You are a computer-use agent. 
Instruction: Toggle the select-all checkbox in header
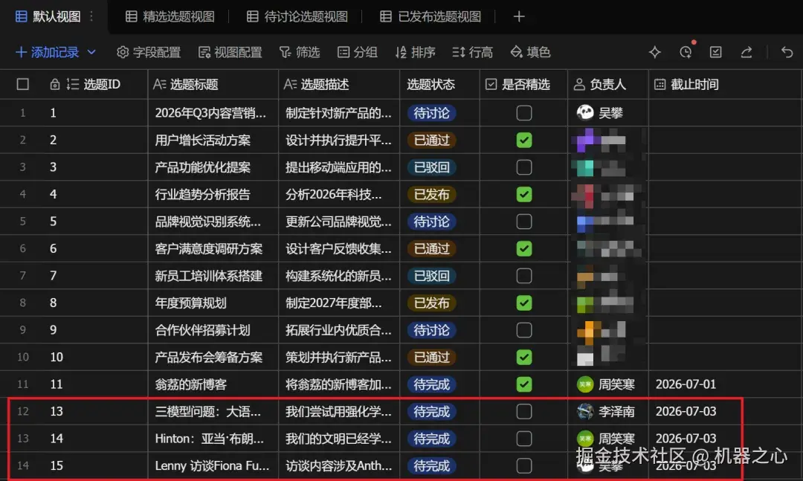click(22, 84)
